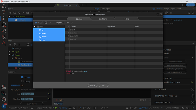Enable the Debug checkbox
196x110 pixels.
[22, 81]
